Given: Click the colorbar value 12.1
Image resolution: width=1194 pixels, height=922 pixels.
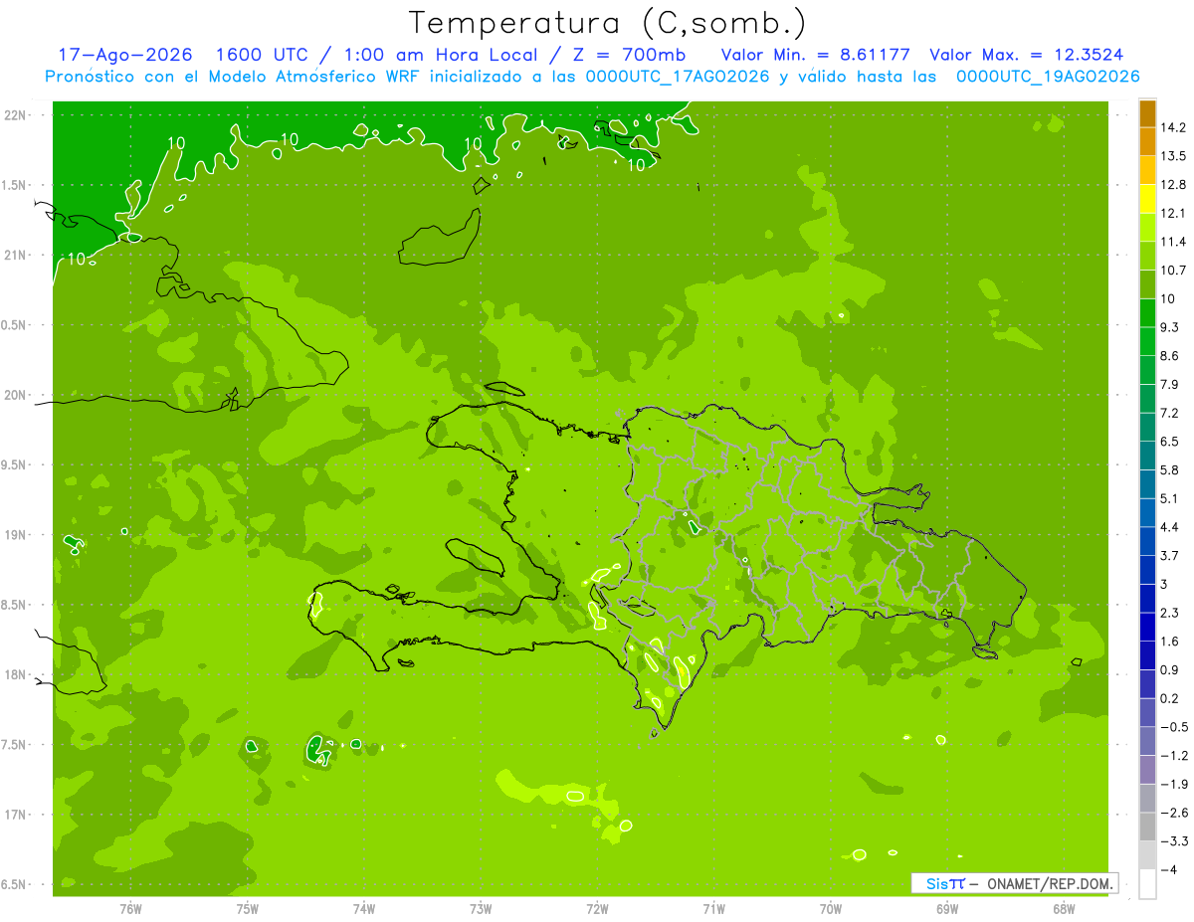Looking at the screenshot, I should tap(1173, 213).
